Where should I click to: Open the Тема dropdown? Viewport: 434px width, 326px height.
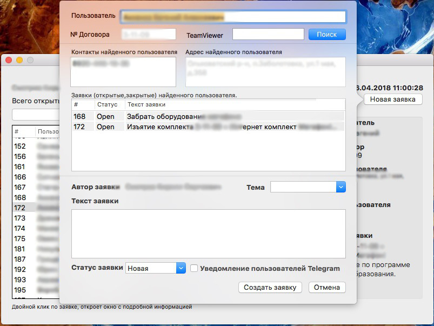click(x=305, y=187)
